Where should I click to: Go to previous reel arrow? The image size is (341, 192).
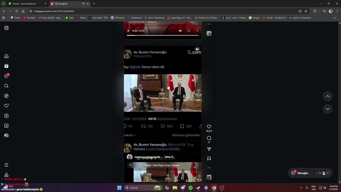[328, 96]
